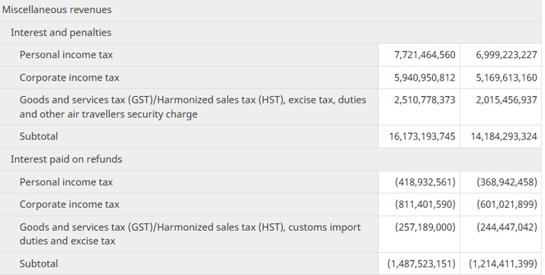Select the Miscellaneous revenues heading row

point(271,10)
